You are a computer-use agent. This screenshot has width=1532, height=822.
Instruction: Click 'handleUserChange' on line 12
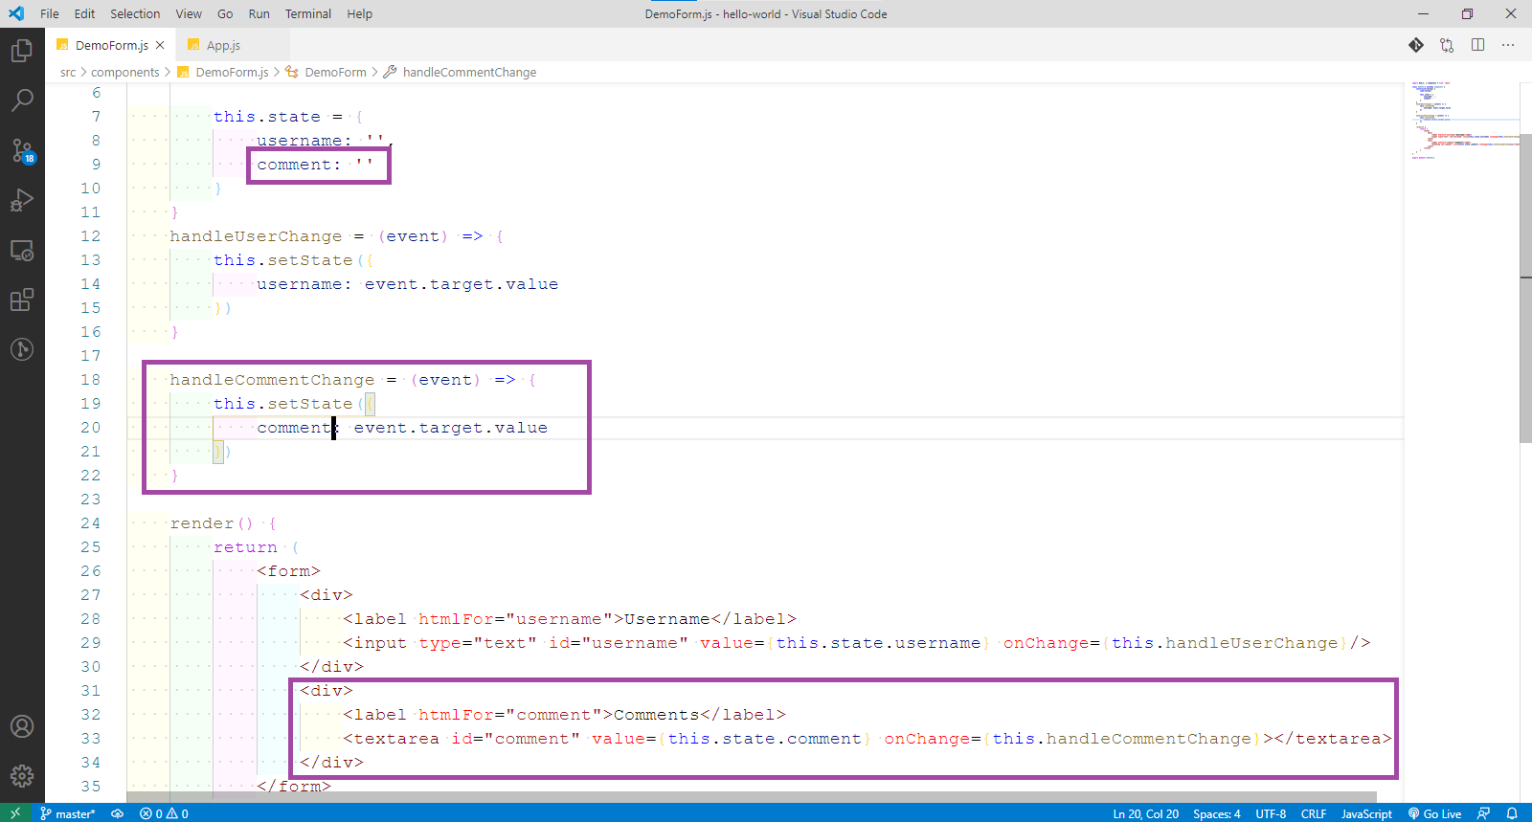pos(256,236)
